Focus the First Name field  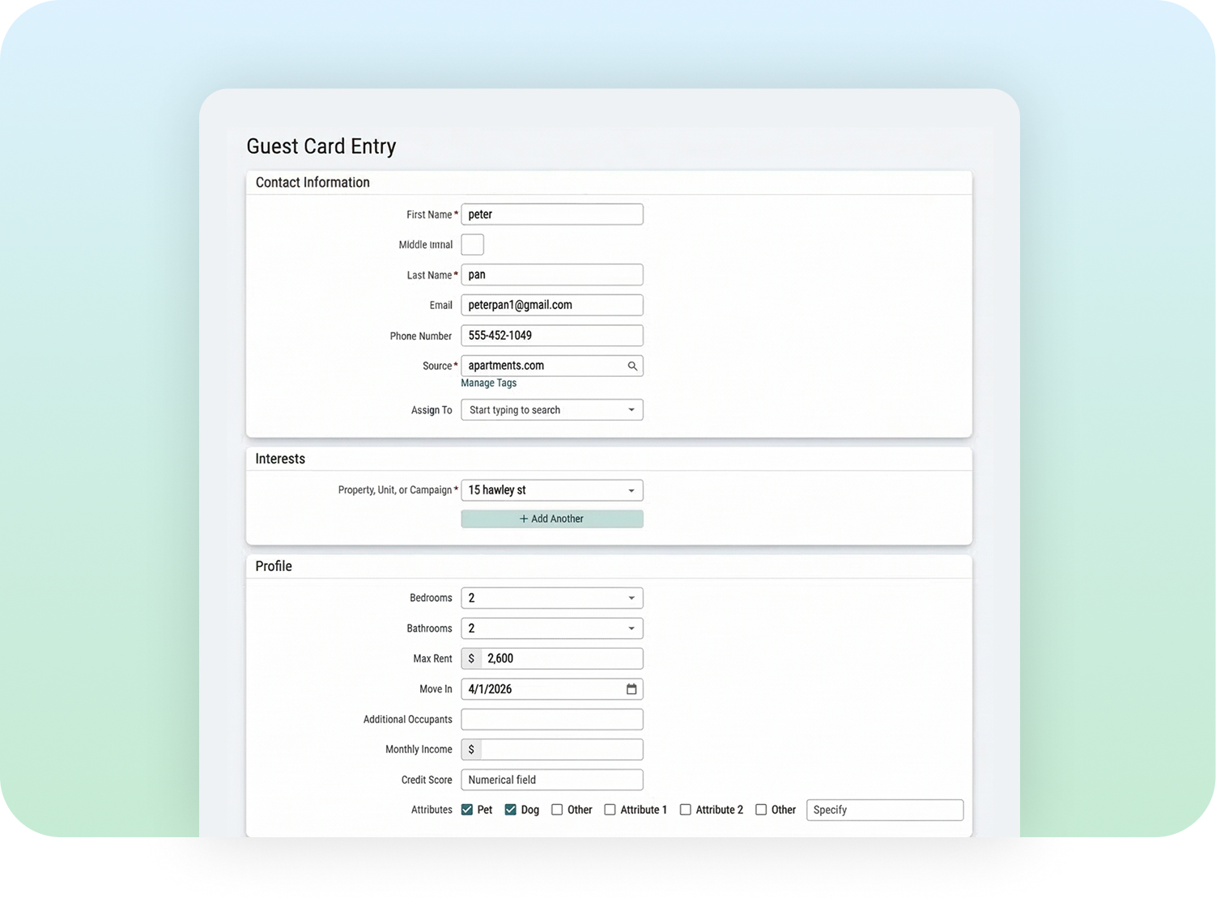click(x=552, y=214)
